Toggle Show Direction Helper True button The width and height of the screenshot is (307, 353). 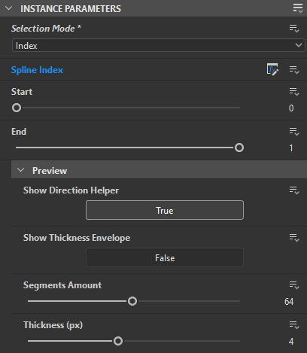coord(165,210)
